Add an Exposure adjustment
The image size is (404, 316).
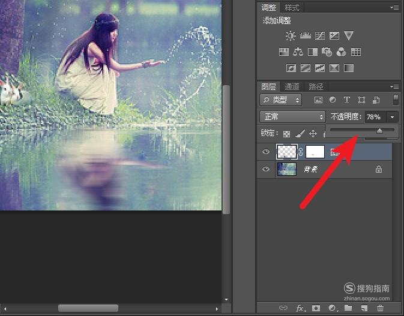click(334, 35)
